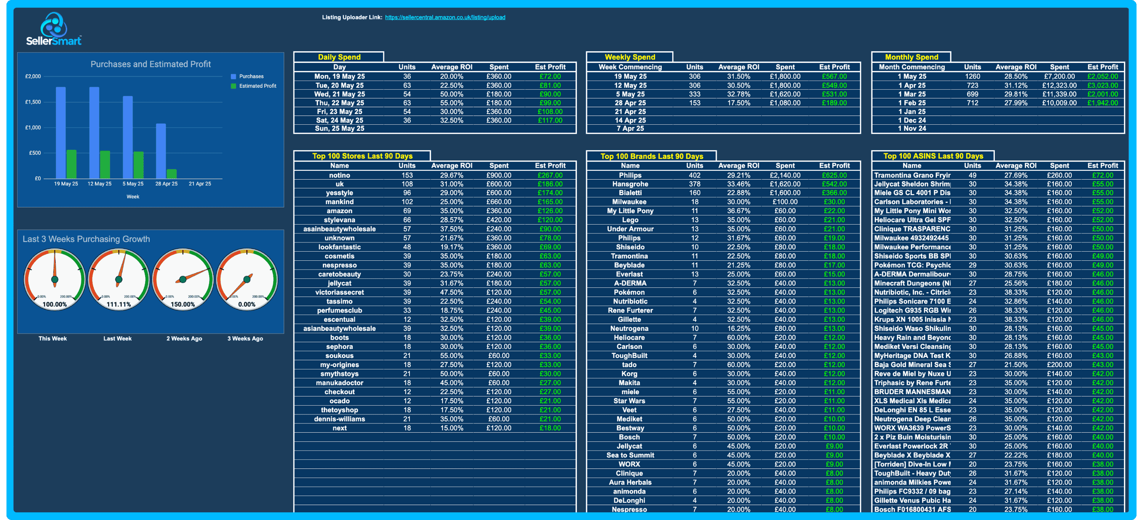Click the Daily Spend 'Average ROI' column header
The height and width of the screenshot is (520, 1143).
[x=452, y=67]
